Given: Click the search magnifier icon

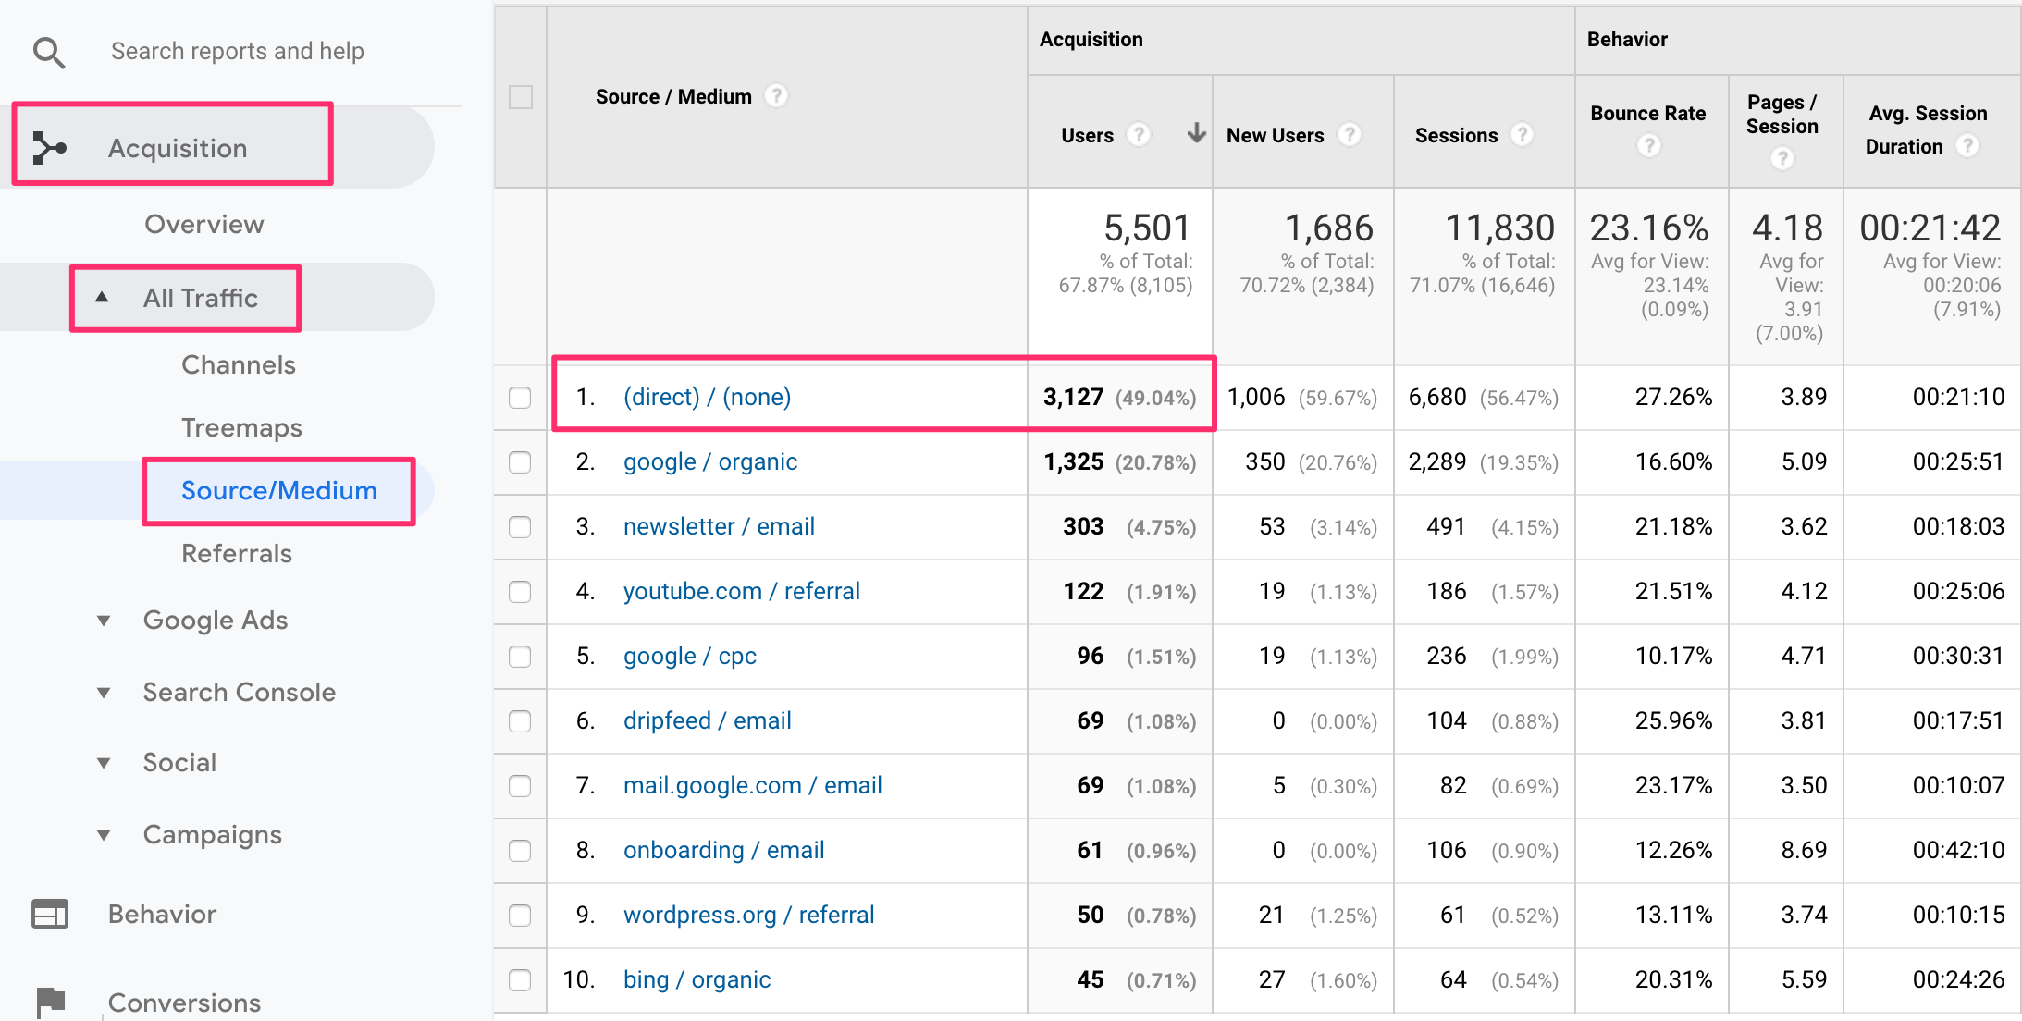Looking at the screenshot, I should tap(49, 53).
